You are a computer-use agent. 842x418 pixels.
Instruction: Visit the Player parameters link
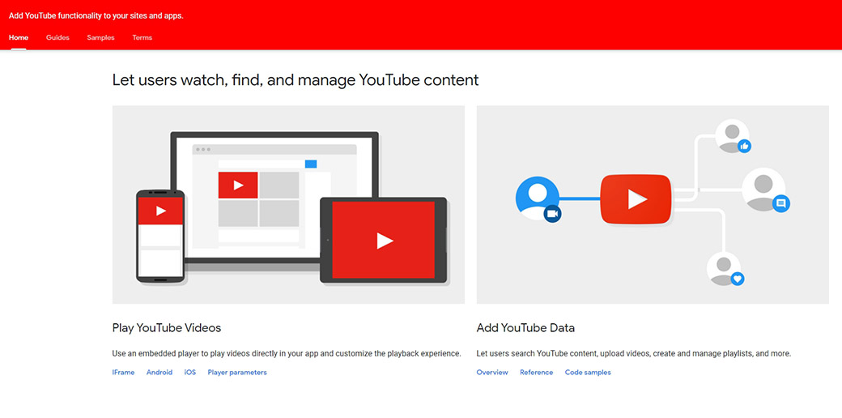pos(237,373)
